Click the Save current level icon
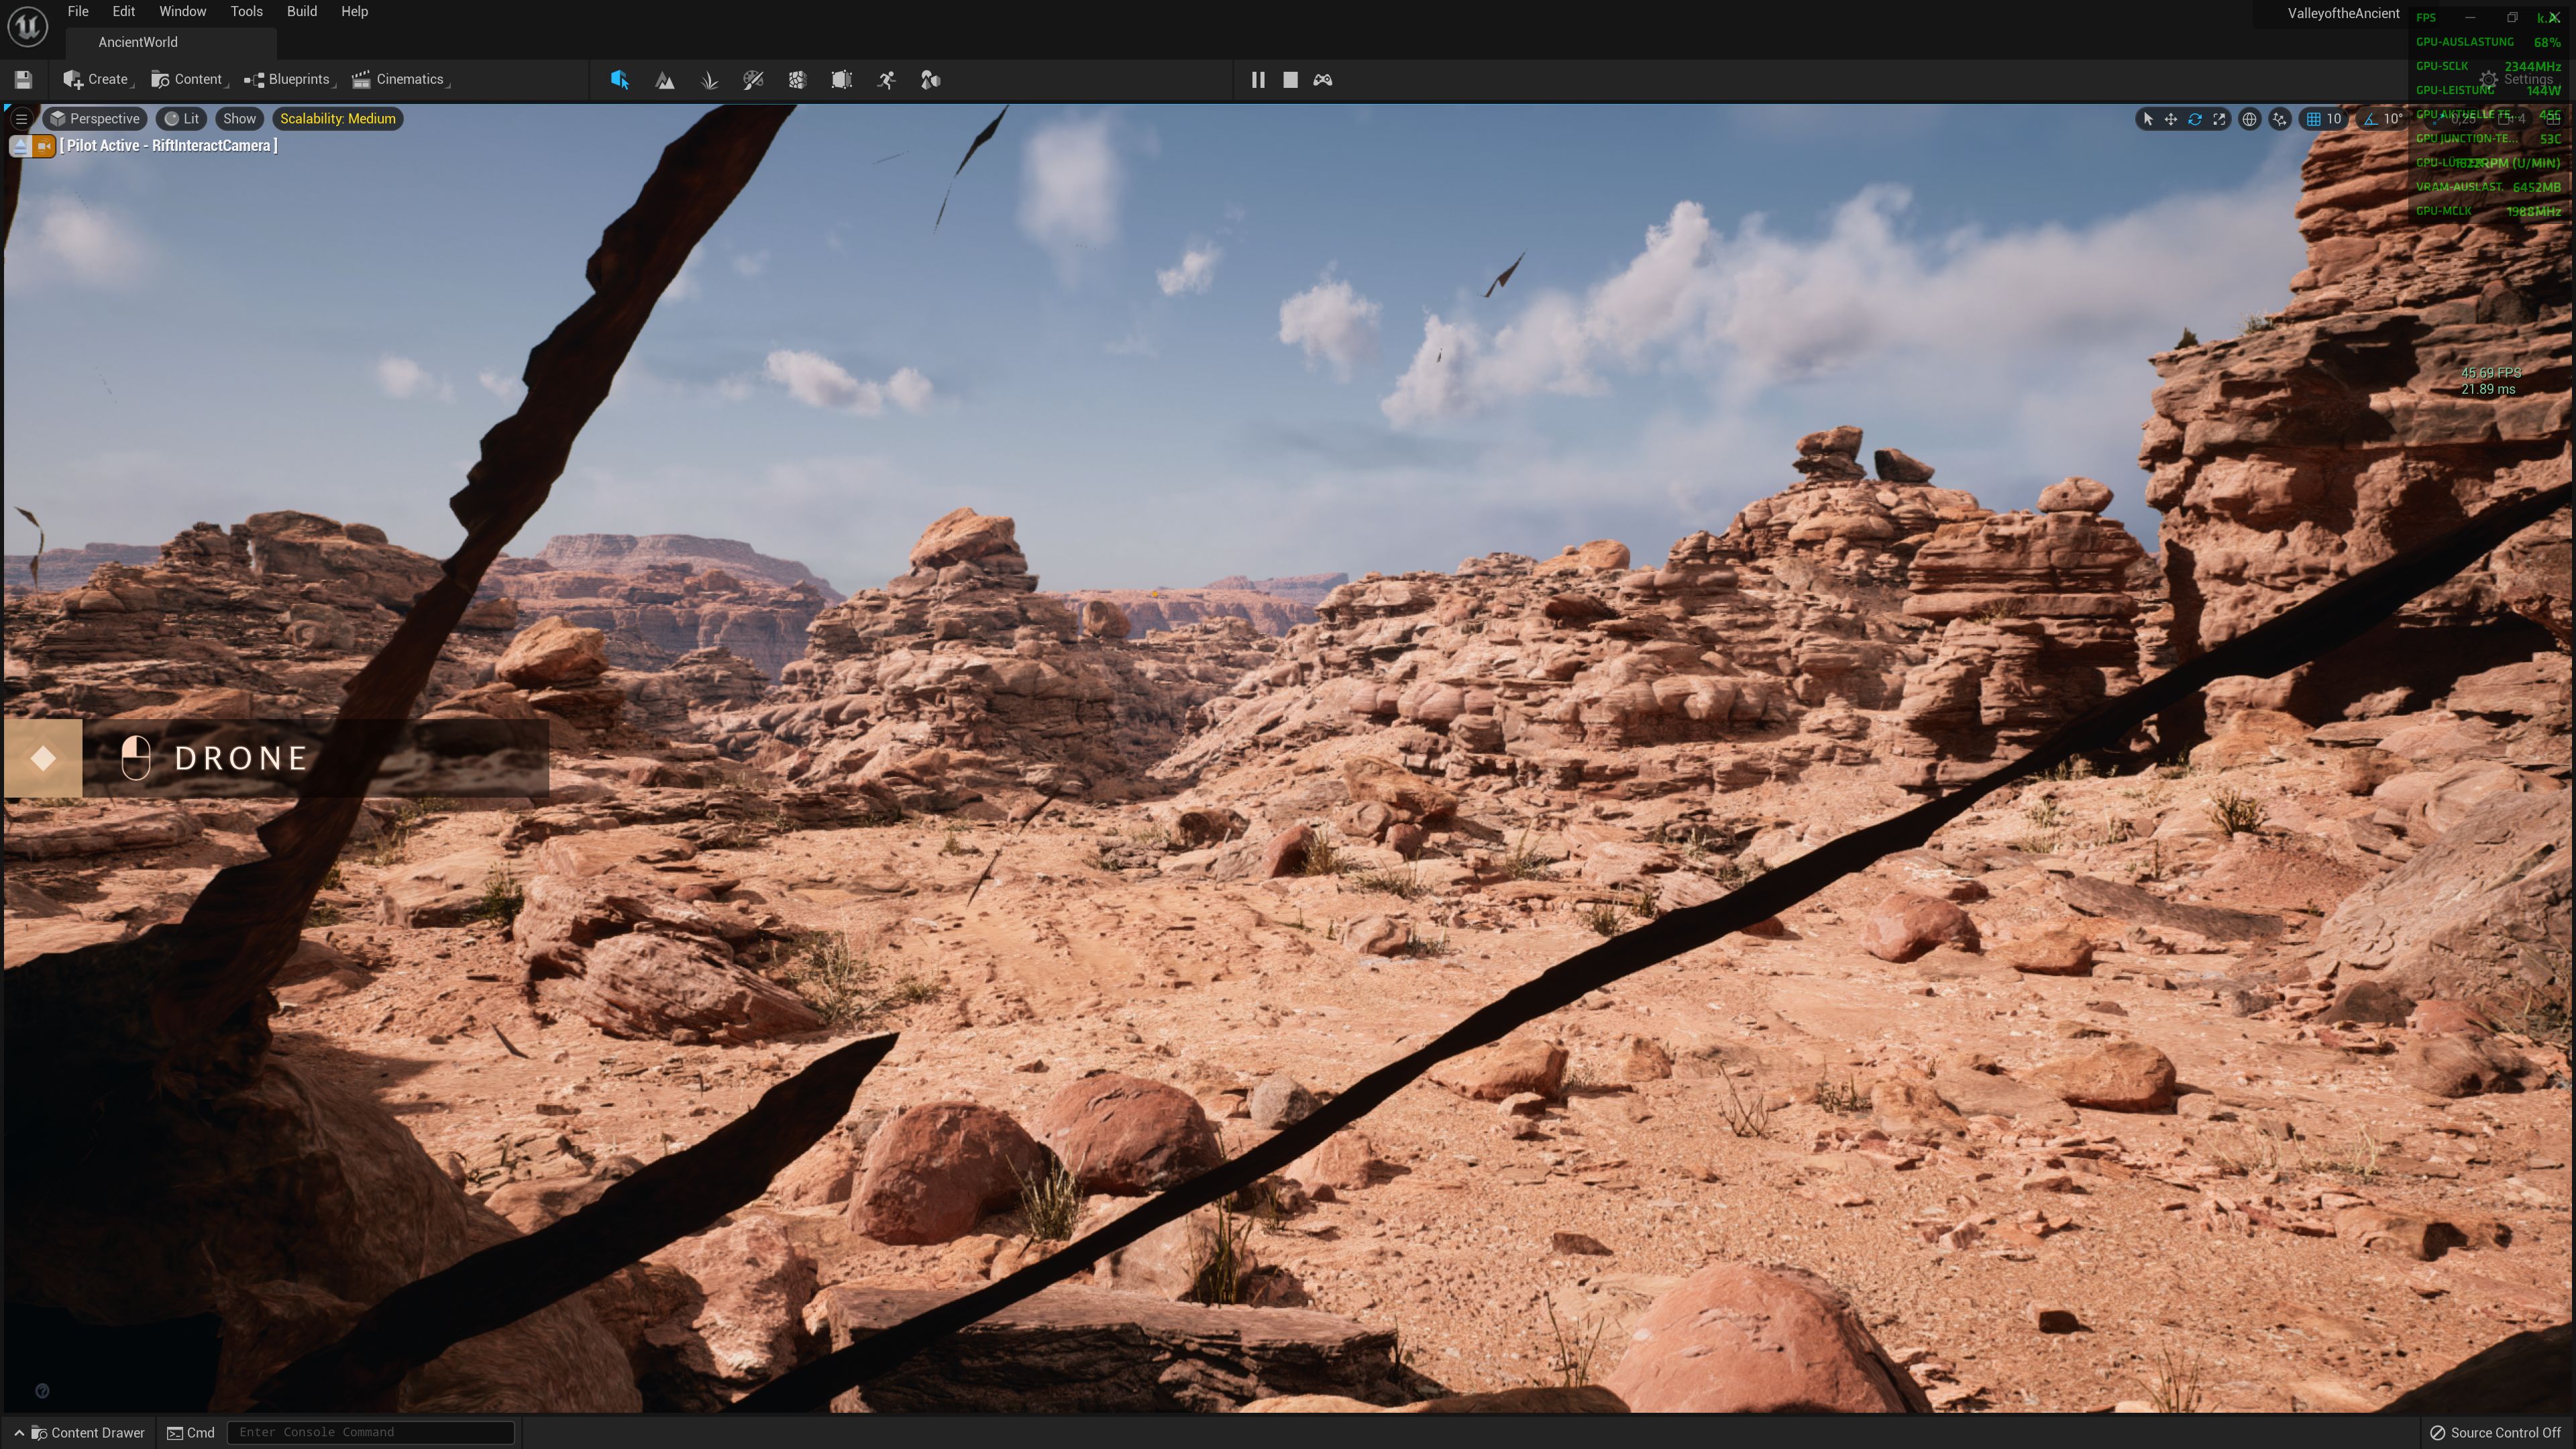Screen dimensions: 2576x1449 pos(23,80)
